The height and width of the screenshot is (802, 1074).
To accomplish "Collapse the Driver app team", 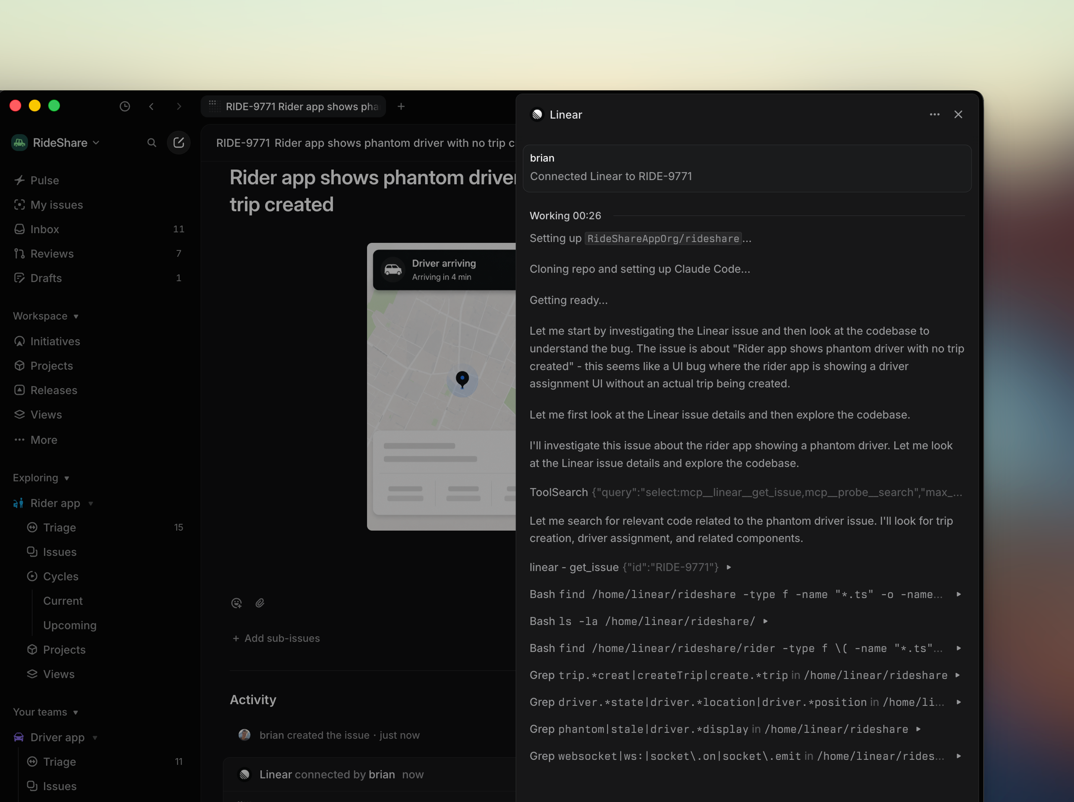I will click(x=95, y=738).
